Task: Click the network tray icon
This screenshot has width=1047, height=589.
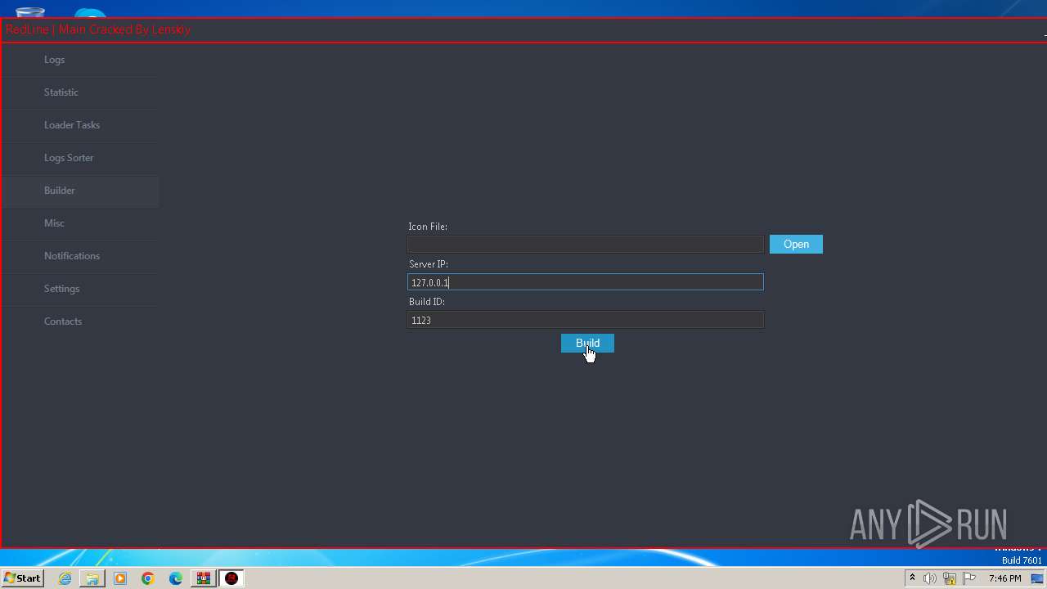Action: [x=950, y=578]
